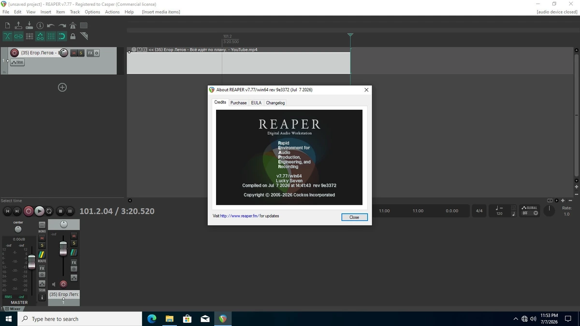580x326 pixels.
Task: Click master pan knob labeled center
Action: click(x=18, y=229)
